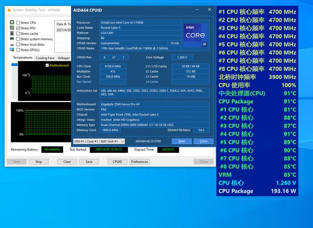Click the Clear button

(x=67, y=162)
